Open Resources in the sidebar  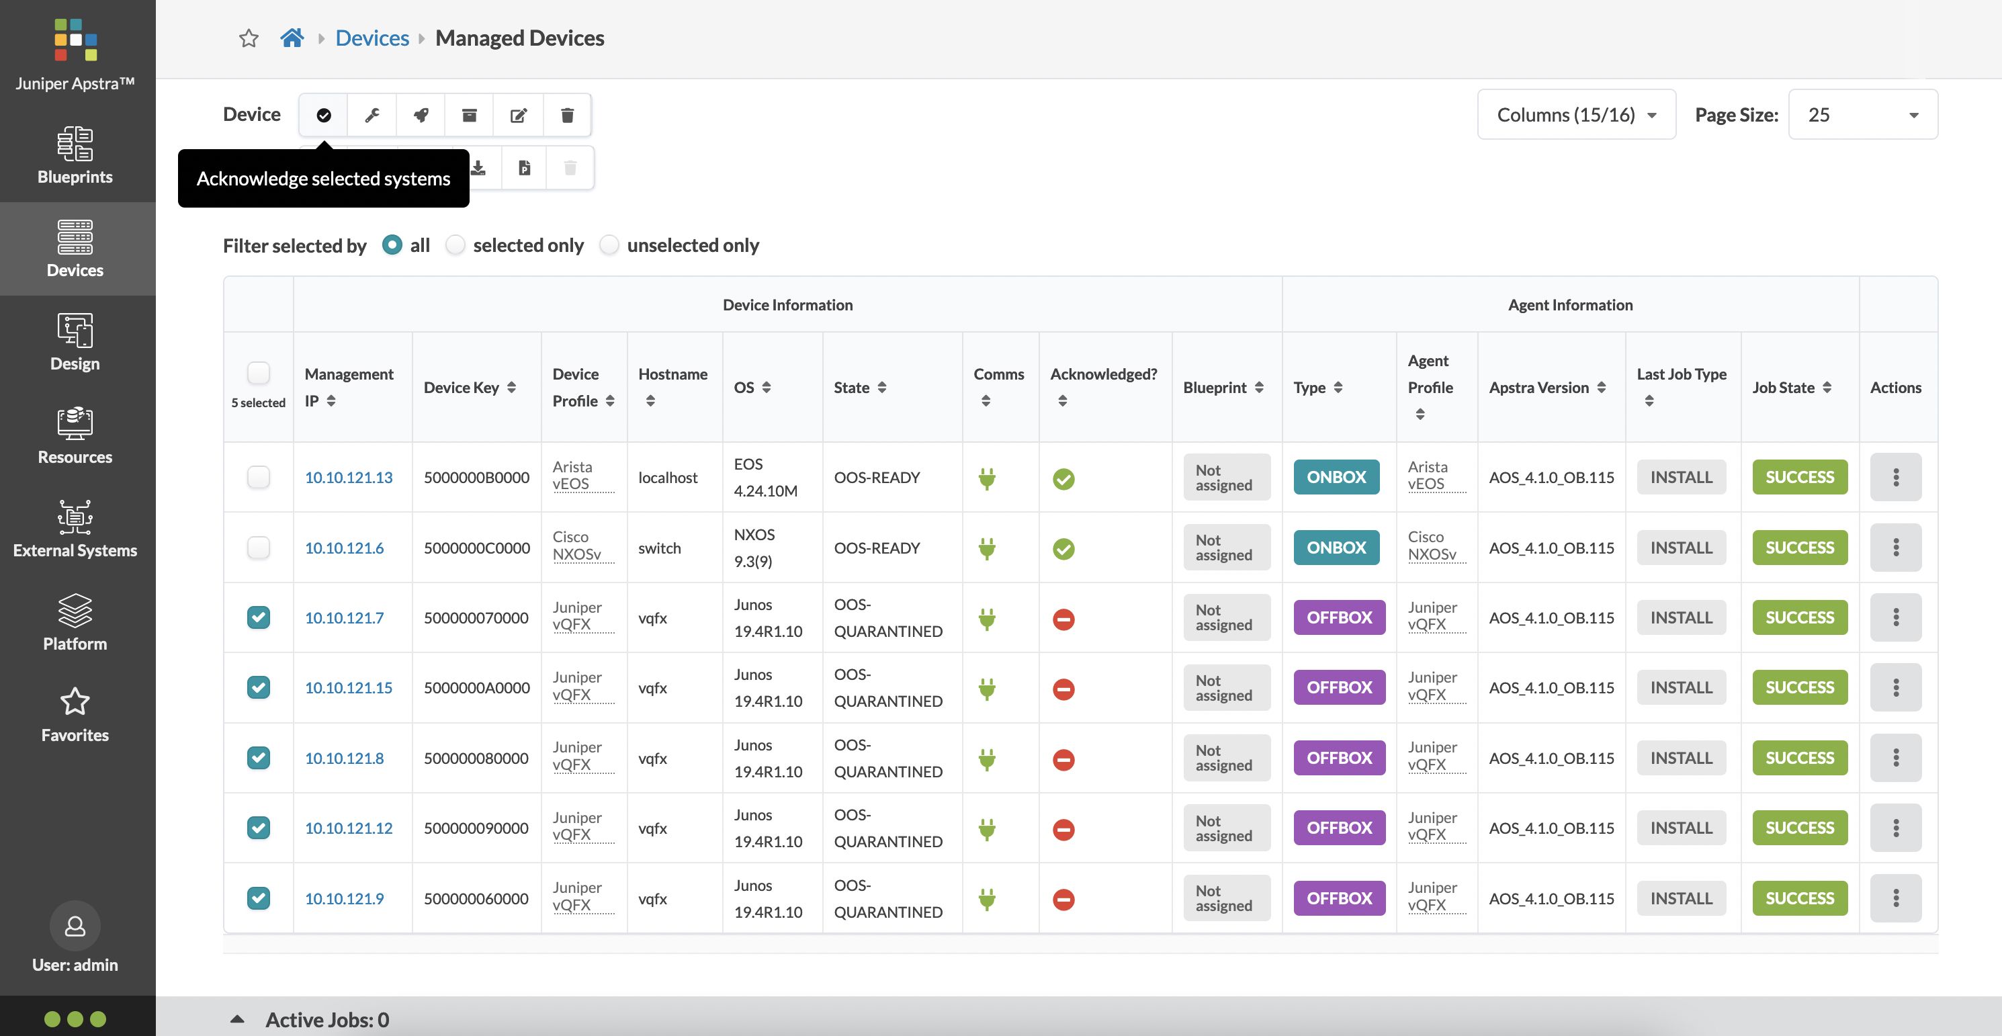click(75, 435)
